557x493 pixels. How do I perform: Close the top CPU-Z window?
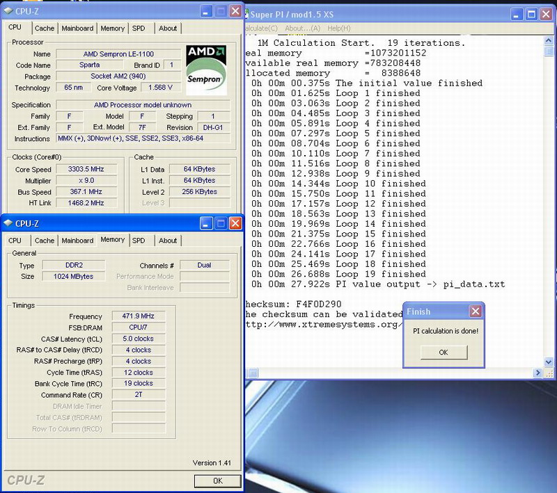(x=235, y=11)
